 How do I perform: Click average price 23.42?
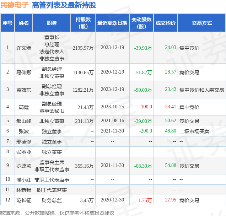(171, 89)
